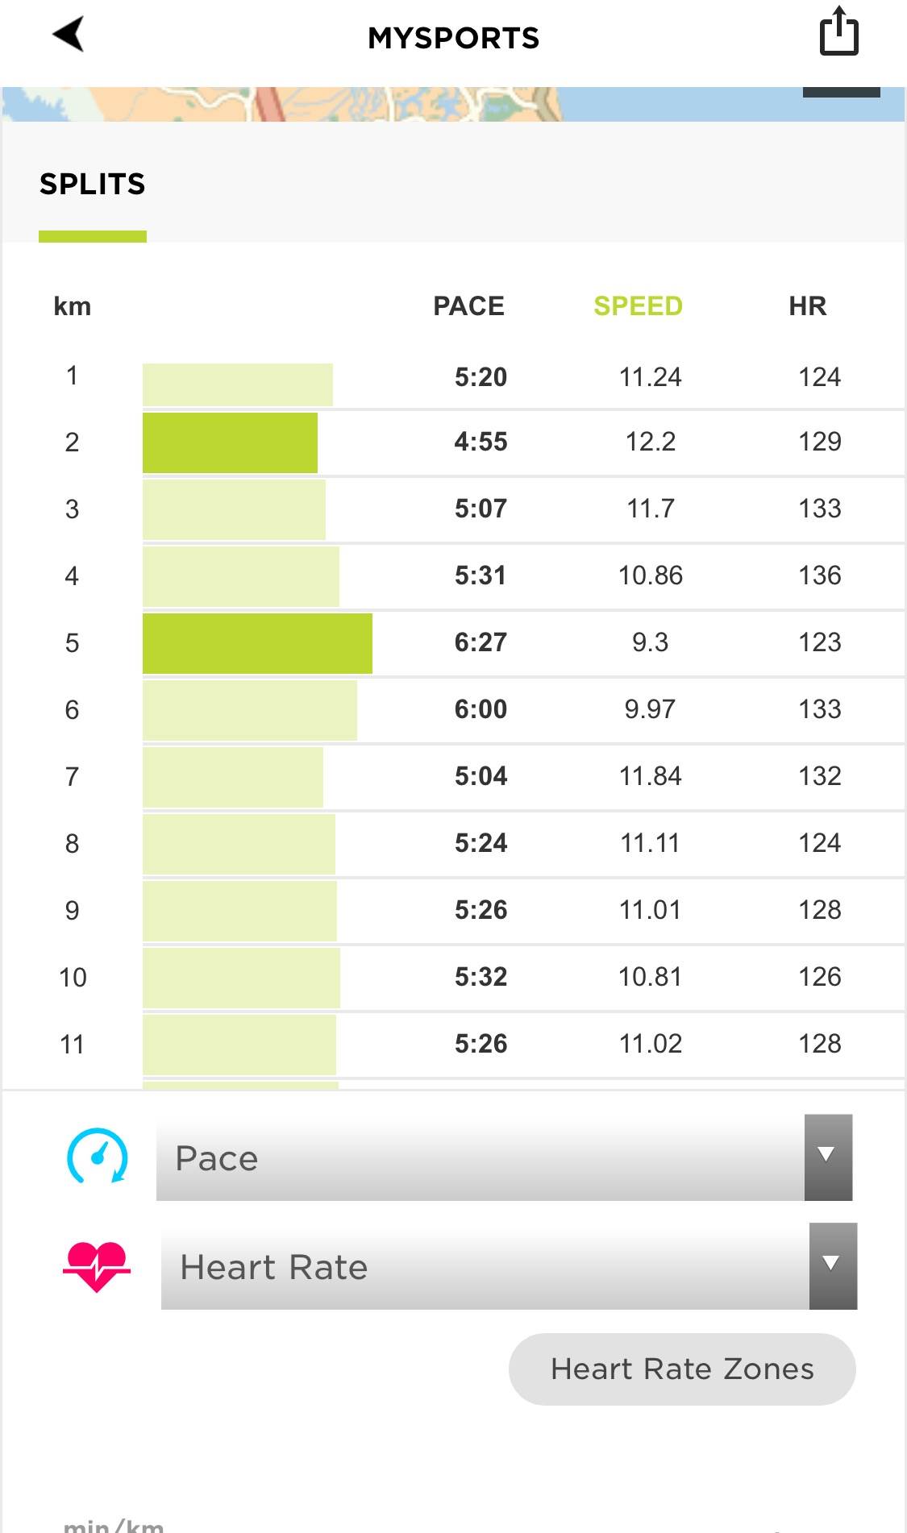Select the km 5 split bar
The height and width of the screenshot is (1533, 907).
point(257,643)
